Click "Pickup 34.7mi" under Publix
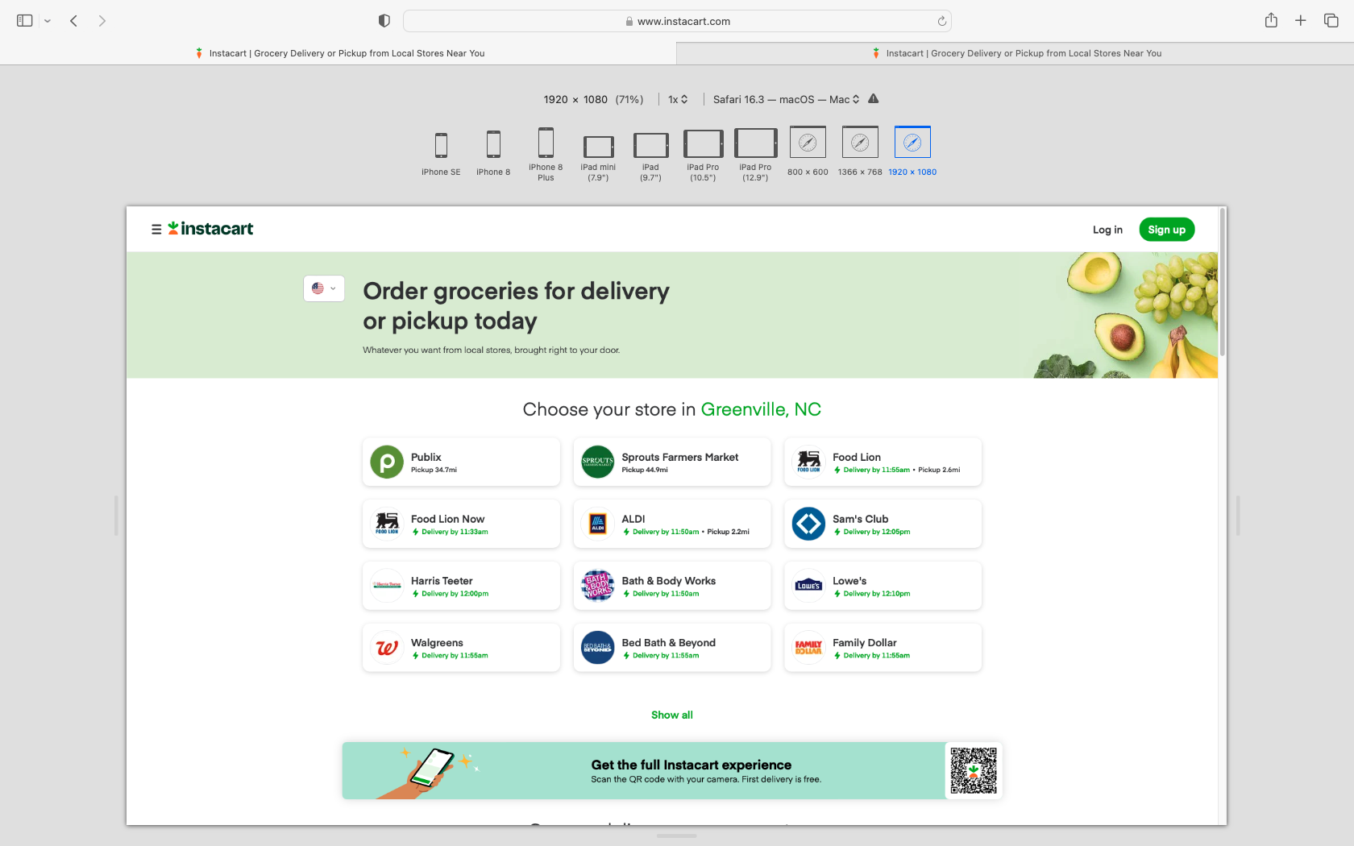Screen dimensions: 1354x846 (x=434, y=470)
